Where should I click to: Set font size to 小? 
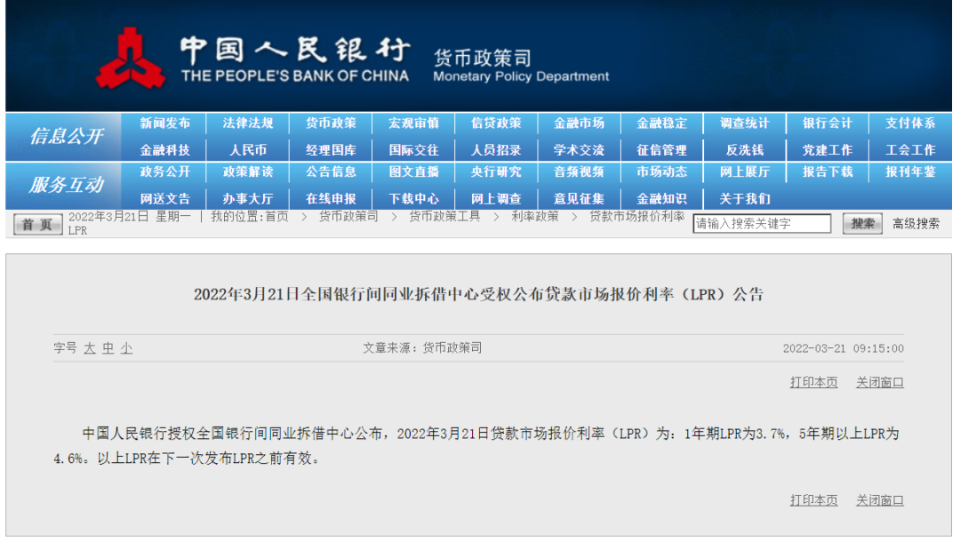click(127, 348)
